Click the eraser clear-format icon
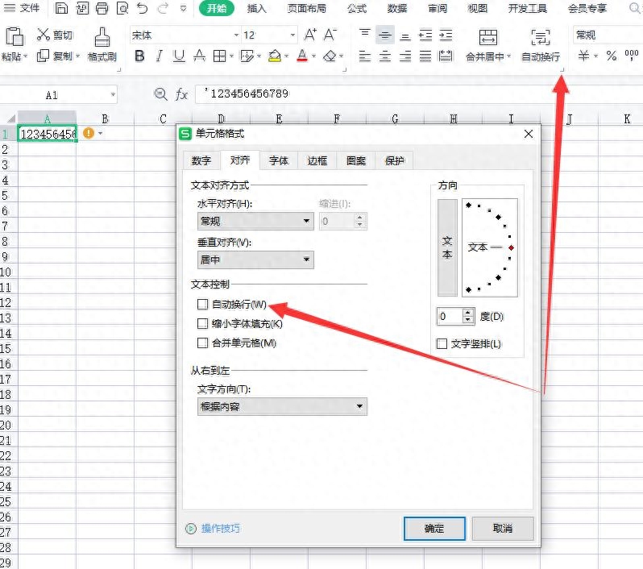643x569 pixels. [x=330, y=56]
